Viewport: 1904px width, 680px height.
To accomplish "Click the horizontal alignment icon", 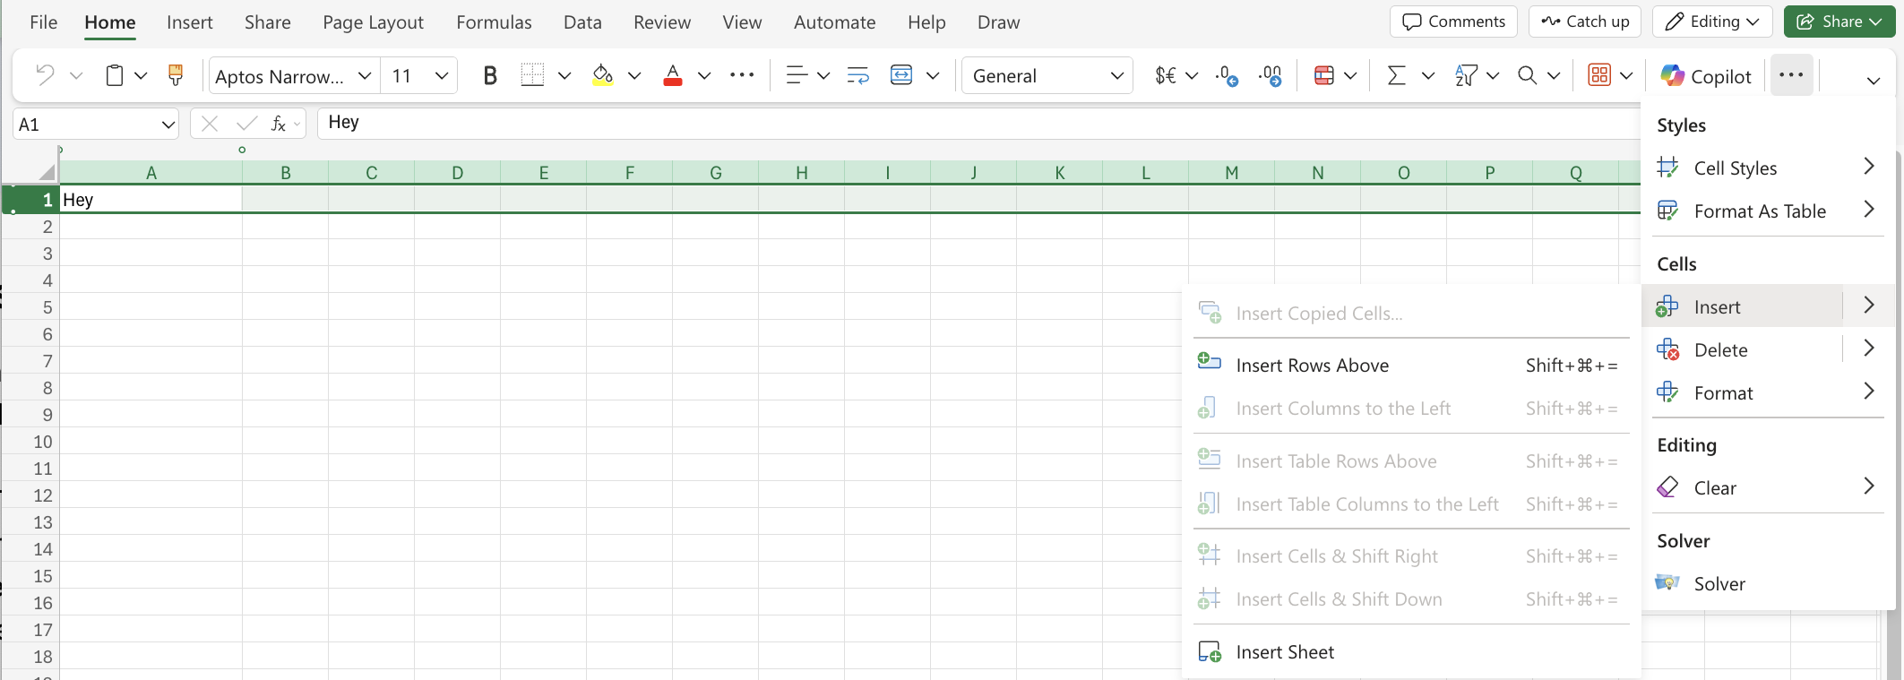I will click(x=797, y=75).
